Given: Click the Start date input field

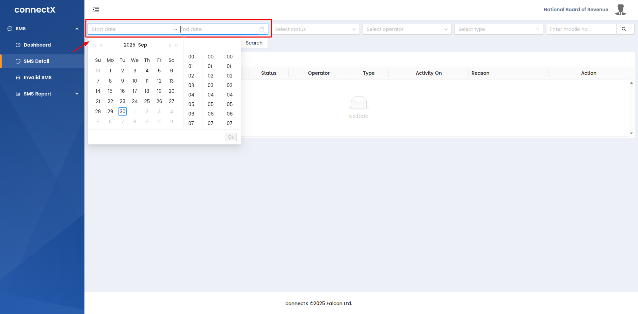Looking at the screenshot, I should 129,29.
